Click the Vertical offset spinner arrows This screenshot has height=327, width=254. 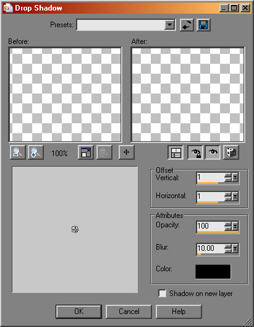pos(229,178)
